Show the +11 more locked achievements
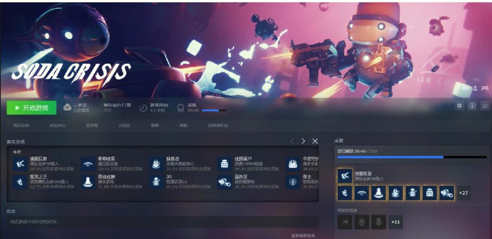Viewport: 492px width, 239px height. point(395,222)
